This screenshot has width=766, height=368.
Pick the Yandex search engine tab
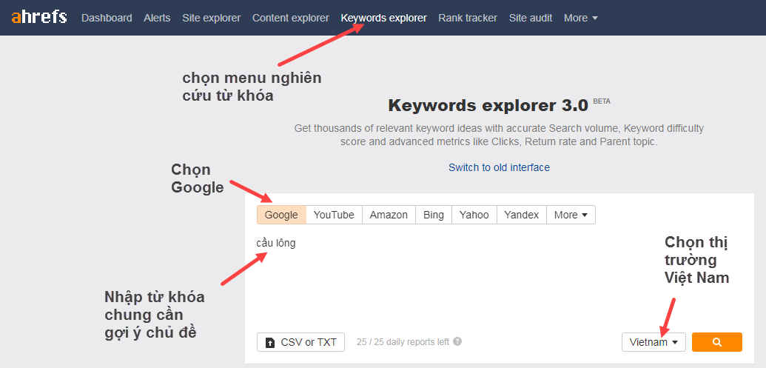click(x=521, y=215)
